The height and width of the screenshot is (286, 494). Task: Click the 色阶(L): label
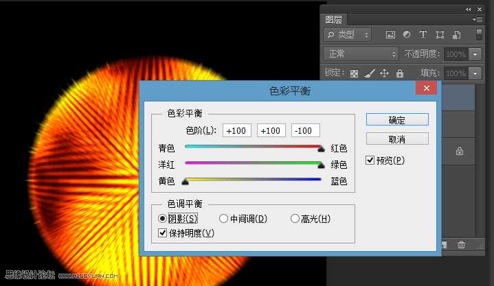click(201, 130)
